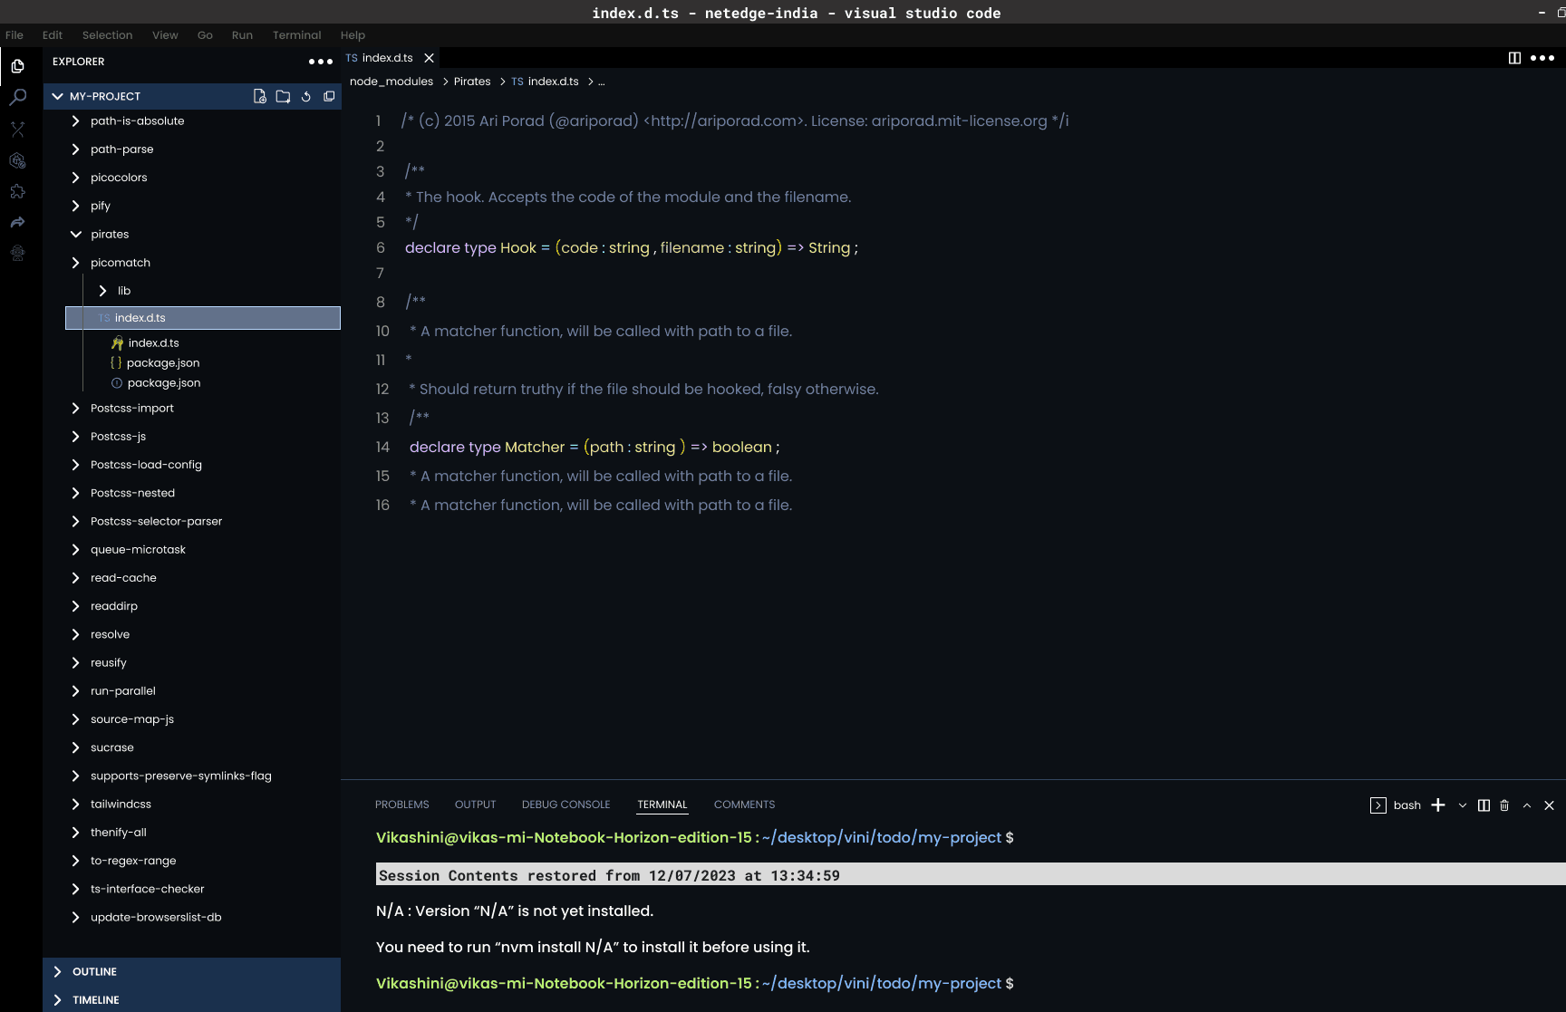The image size is (1566, 1012).
Task: Close the index.d.ts editor tab
Action: [x=430, y=58]
